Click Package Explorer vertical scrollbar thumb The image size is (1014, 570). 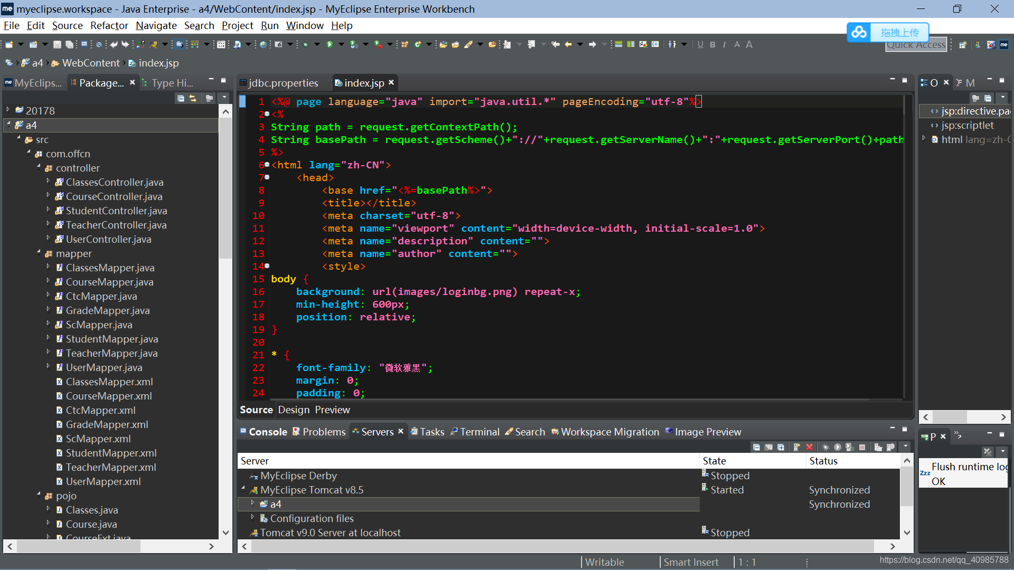click(226, 188)
